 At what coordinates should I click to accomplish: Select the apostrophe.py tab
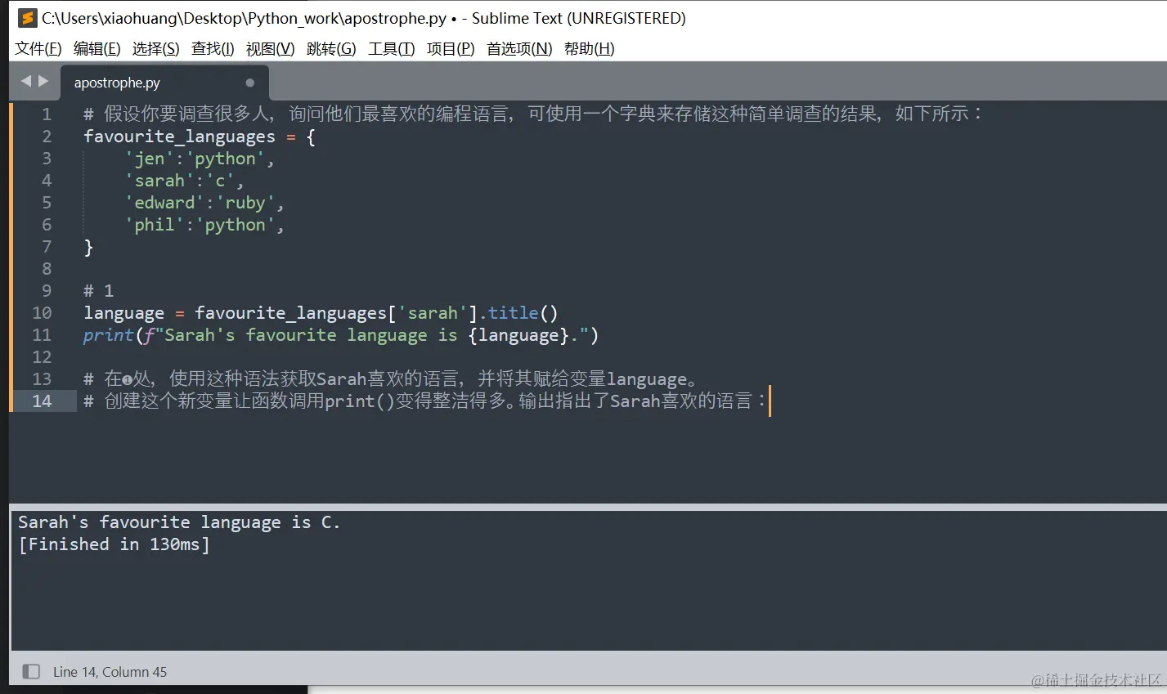tap(164, 83)
